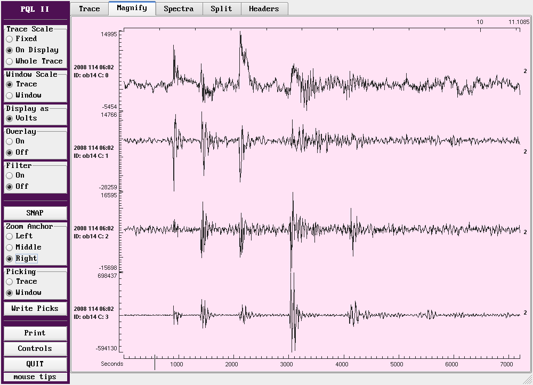Set Zoom Anchor to Left

click(10, 236)
